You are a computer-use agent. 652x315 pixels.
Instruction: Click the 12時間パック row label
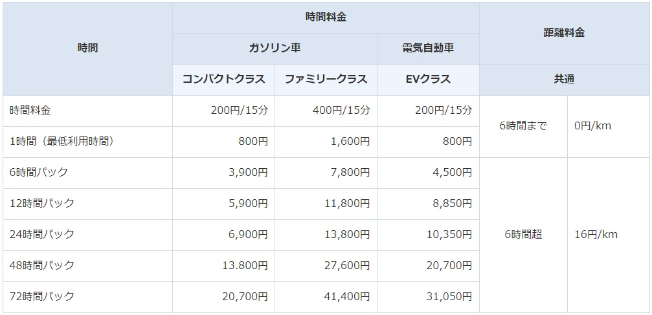click(88, 204)
